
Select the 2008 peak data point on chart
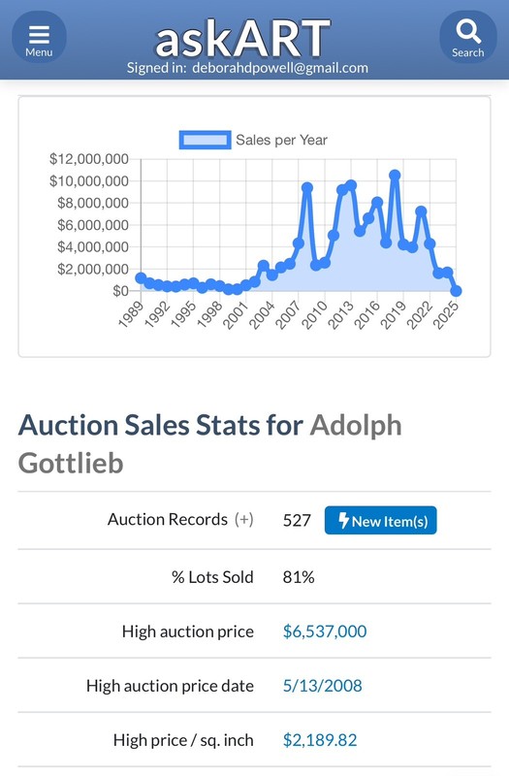(307, 187)
